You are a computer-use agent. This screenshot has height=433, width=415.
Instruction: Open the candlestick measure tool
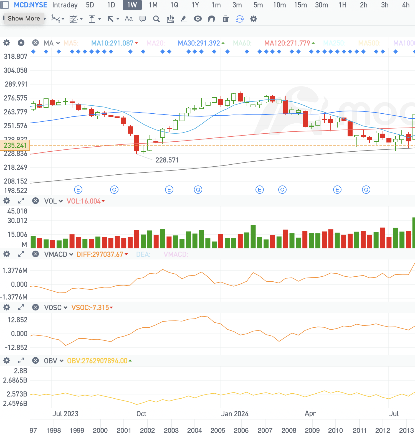pos(170,19)
